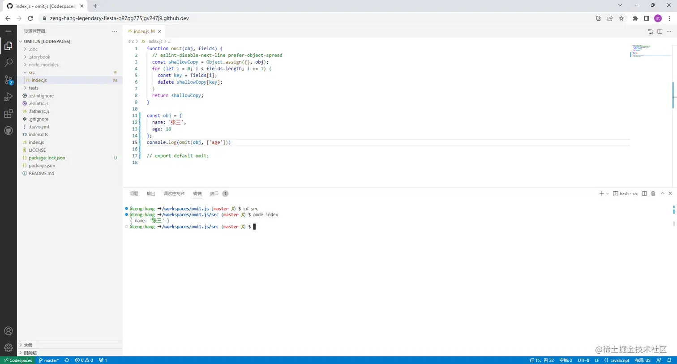Reload the browser page

pos(30,18)
